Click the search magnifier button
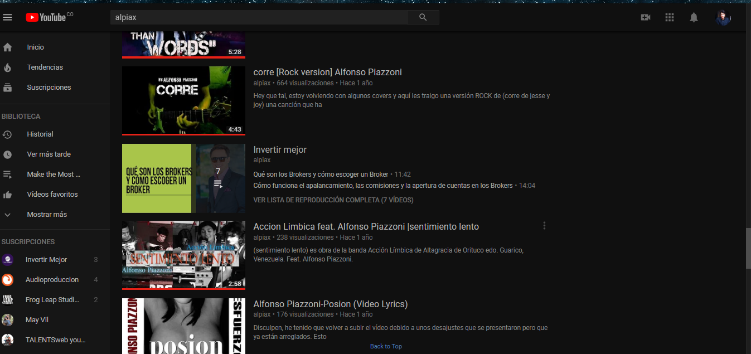This screenshot has width=751, height=354. pos(423,17)
